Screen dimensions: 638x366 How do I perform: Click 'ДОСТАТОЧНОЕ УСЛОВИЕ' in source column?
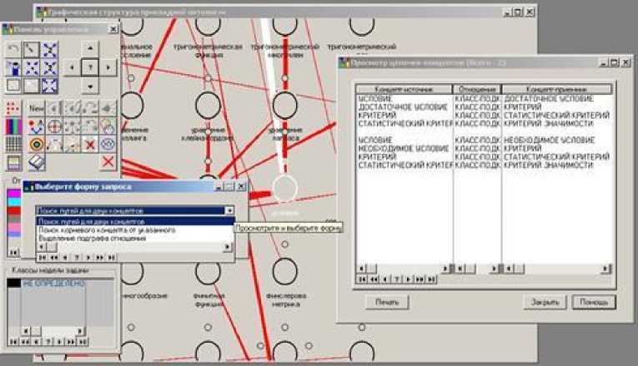pos(403,107)
